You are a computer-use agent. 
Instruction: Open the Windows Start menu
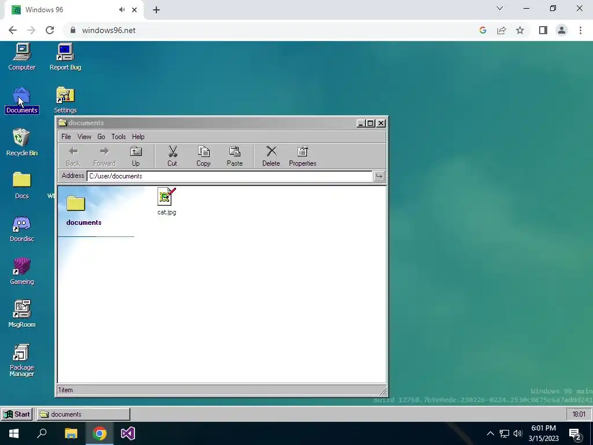(x=14, y=433)
